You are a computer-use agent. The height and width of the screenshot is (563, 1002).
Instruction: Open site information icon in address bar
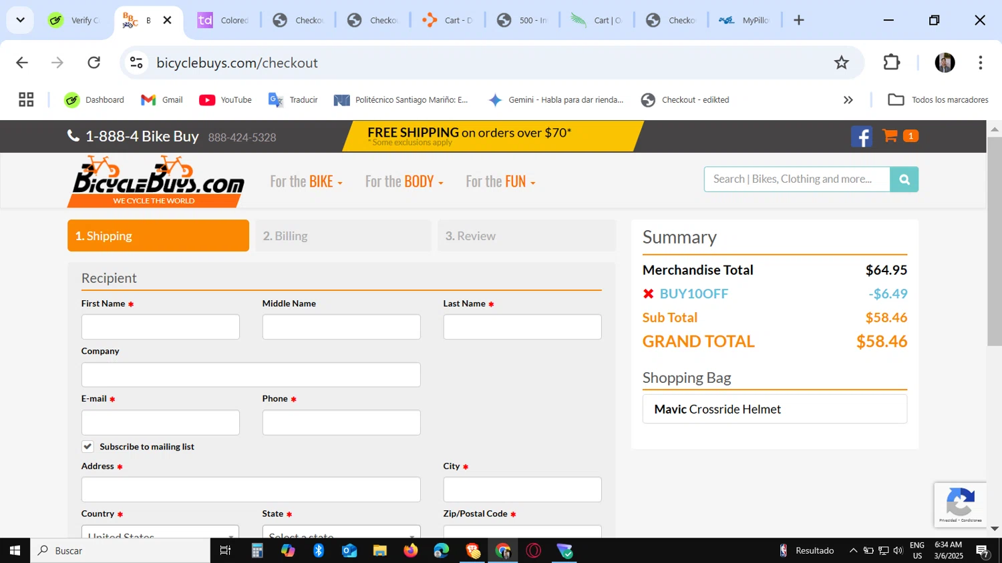point(136,63)
